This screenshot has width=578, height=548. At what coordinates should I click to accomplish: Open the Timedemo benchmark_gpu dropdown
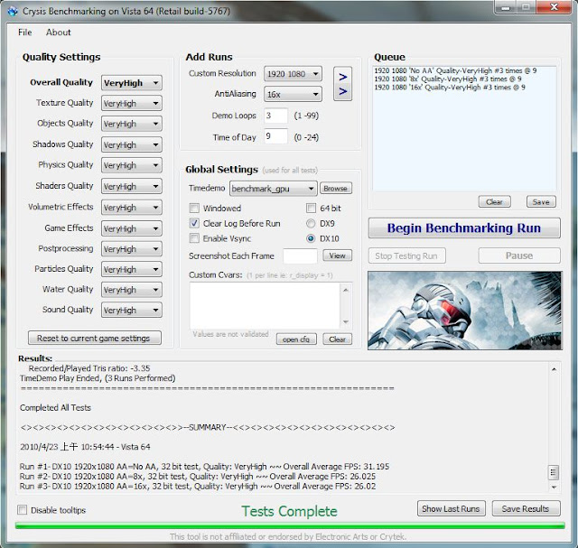tap(273, 189)
